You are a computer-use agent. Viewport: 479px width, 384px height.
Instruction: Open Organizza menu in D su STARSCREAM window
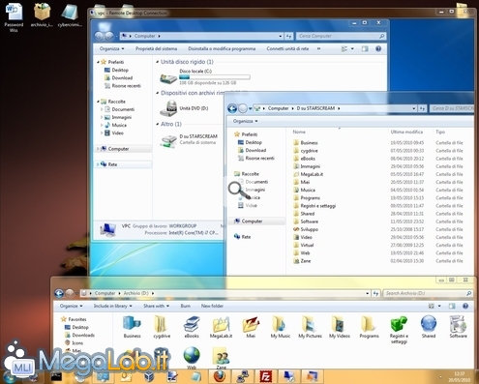coord(246,121)
